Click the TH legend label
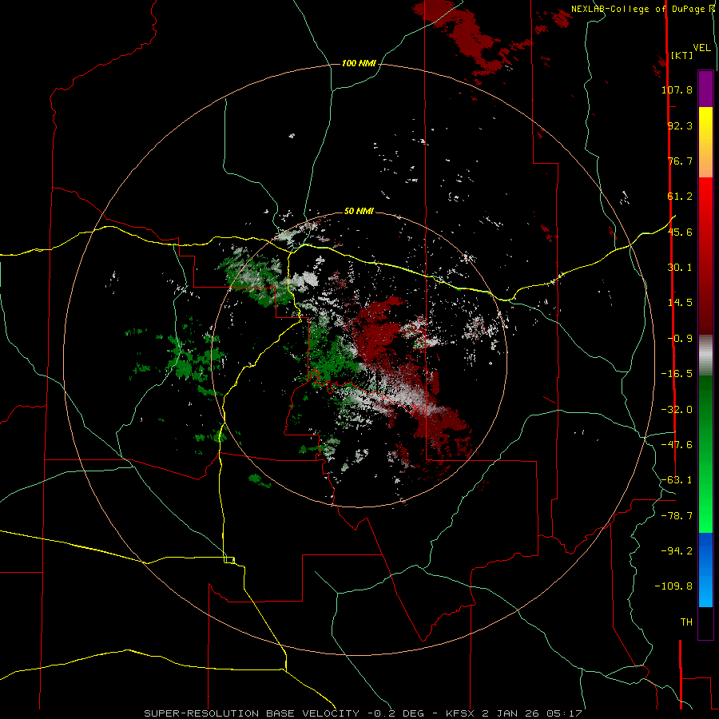 point(686,622)
